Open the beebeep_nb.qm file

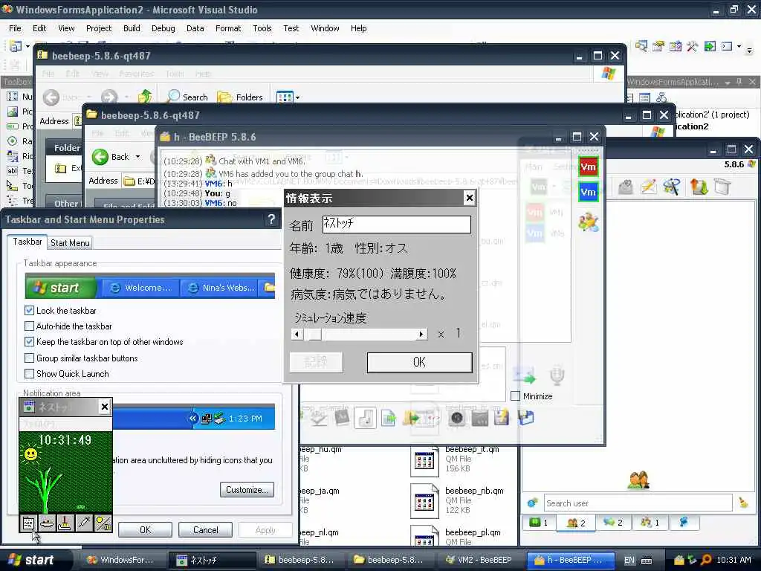[x=457, y=500]
